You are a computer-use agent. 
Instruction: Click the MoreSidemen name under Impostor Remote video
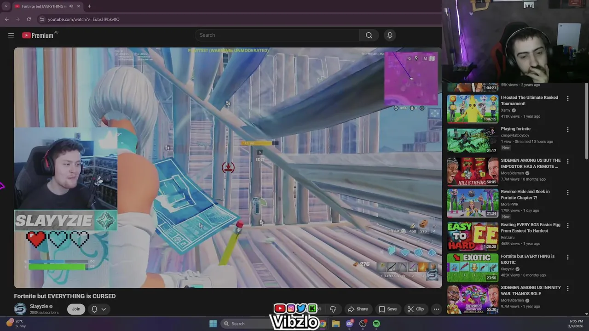point(513,173)
